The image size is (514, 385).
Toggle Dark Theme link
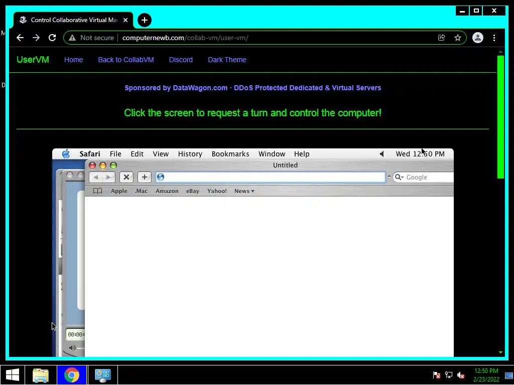point(227,60)
